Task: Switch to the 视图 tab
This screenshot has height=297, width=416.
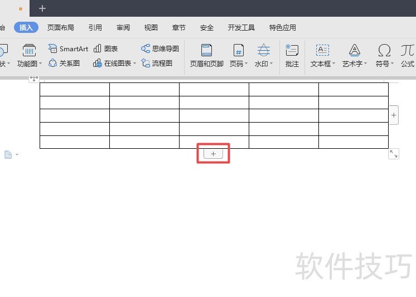Action: (x=151, y=27)
